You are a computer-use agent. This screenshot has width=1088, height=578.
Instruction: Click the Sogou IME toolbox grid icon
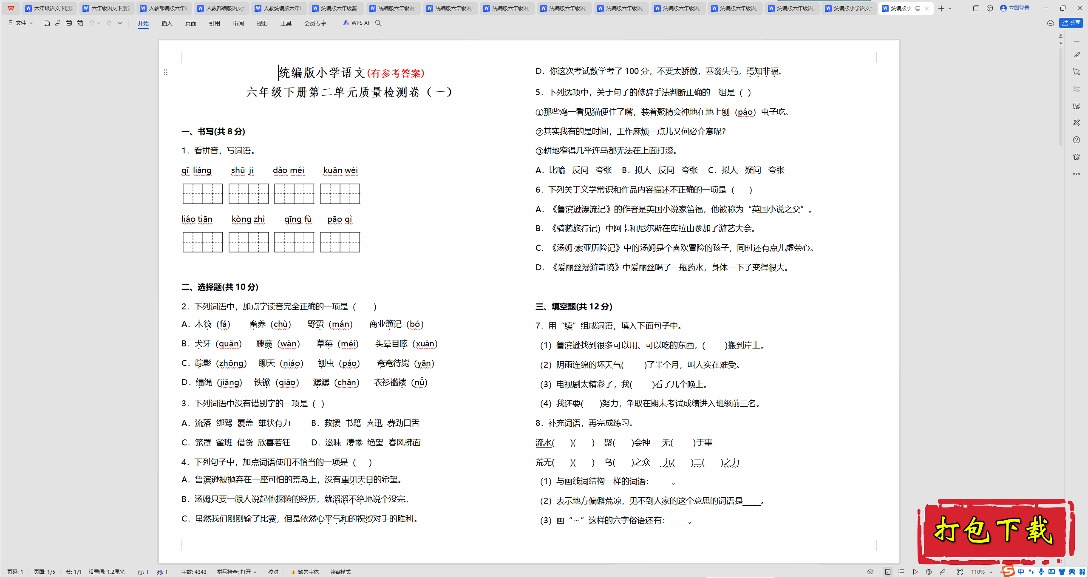pyautogui.click(x=1082, y=572)
